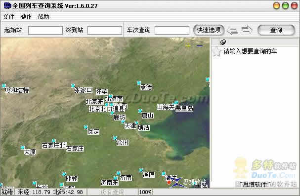The width and height of the screenshot is (300, 196).
Task: Click the right arrow swap icon
Action: (x=247, y=30)
